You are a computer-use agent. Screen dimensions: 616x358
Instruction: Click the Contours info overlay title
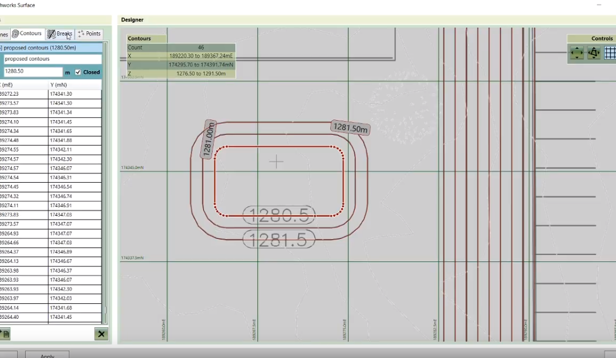[139, 39]
